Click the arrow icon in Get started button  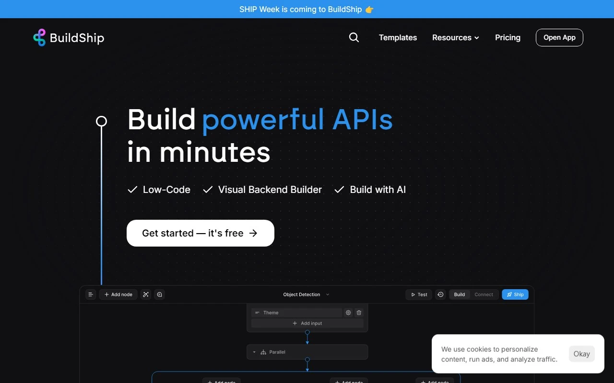253,233
